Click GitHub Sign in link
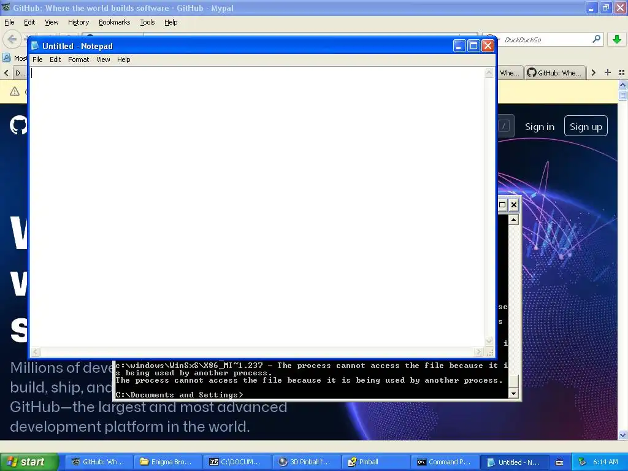The image size is (628, 471). pos(540,126)
